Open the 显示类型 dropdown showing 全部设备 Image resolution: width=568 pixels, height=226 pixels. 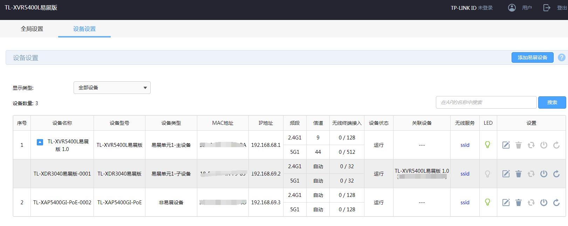click(x=112, y=88)
